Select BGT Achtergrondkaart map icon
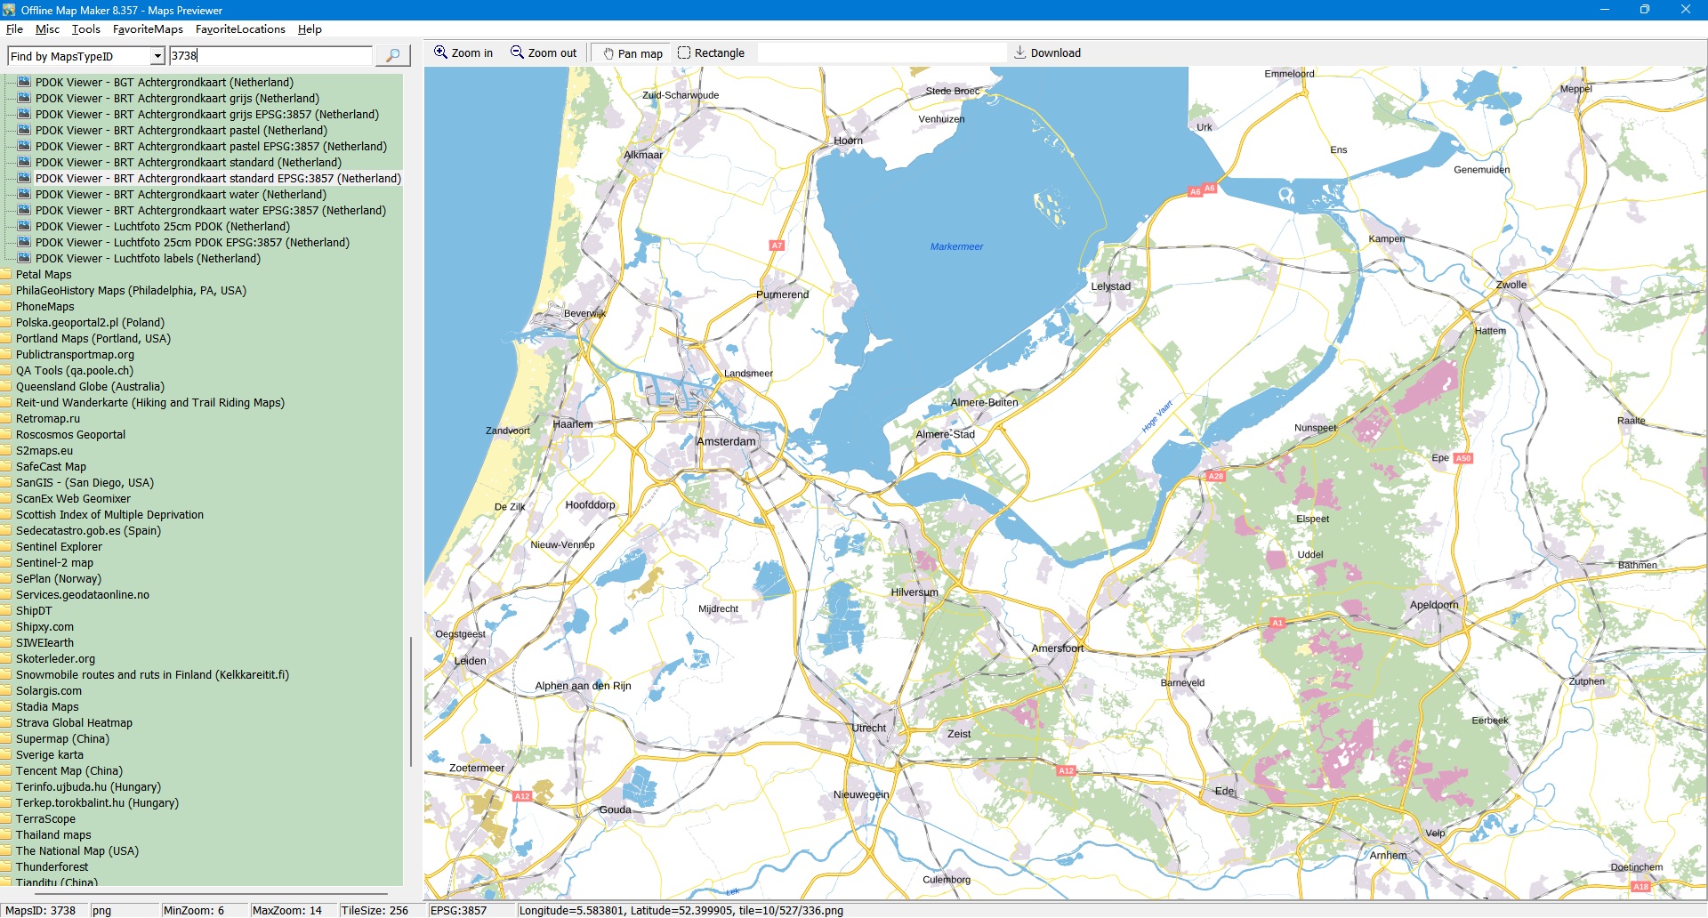The width and height of the screenshot is (1708, 918). [x=24, y=82]
